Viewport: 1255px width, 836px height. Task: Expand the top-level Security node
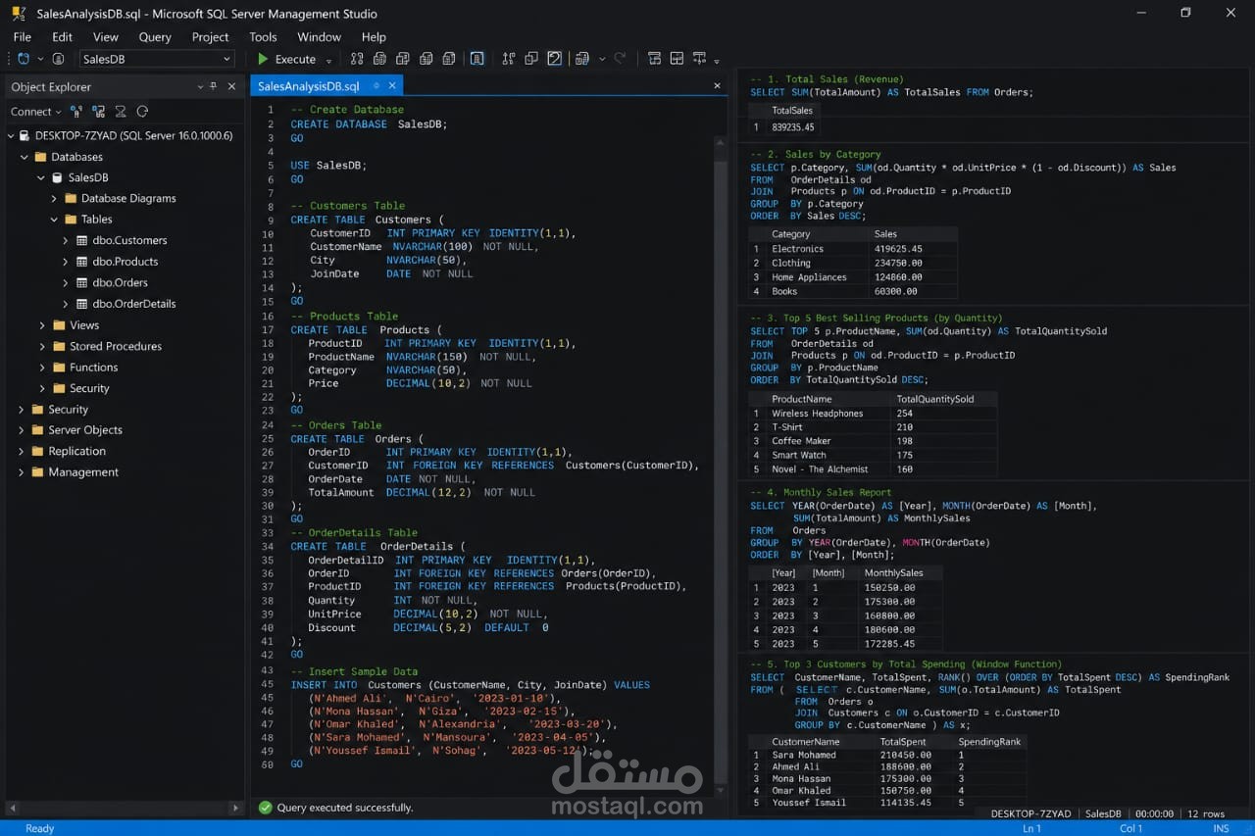21,410
